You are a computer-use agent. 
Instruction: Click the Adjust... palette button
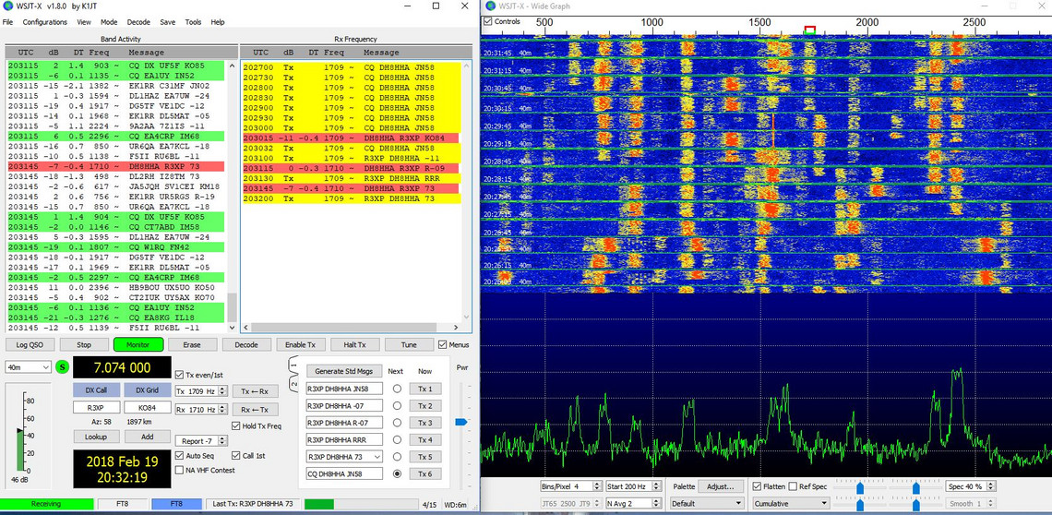[722, 486]
